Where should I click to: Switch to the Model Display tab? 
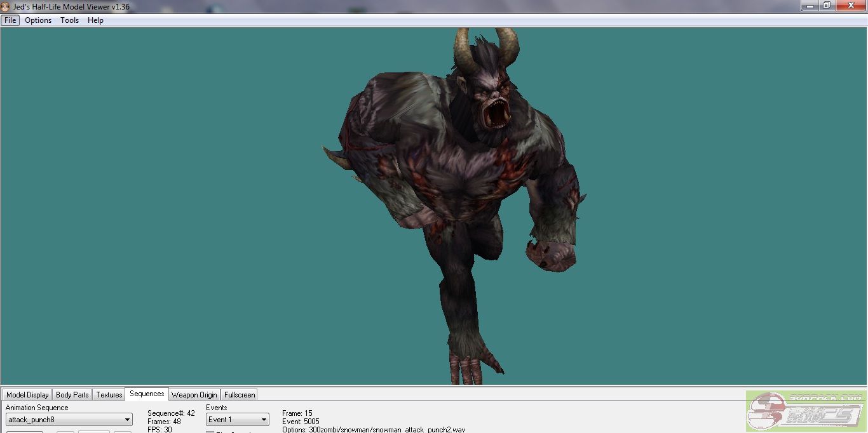27,395
